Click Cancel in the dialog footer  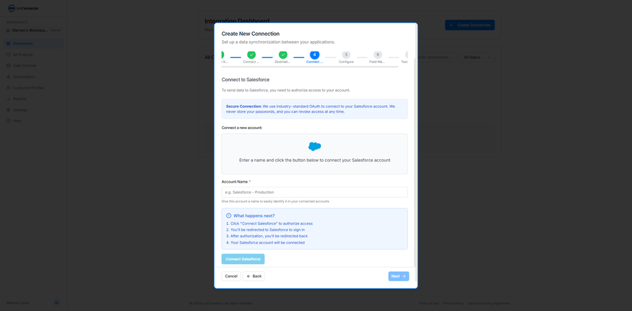tap(231, 277)
